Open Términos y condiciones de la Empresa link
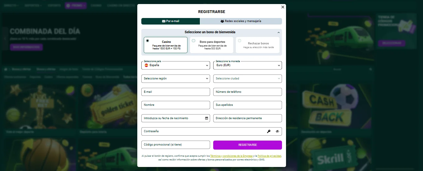 tap(231, 156)
